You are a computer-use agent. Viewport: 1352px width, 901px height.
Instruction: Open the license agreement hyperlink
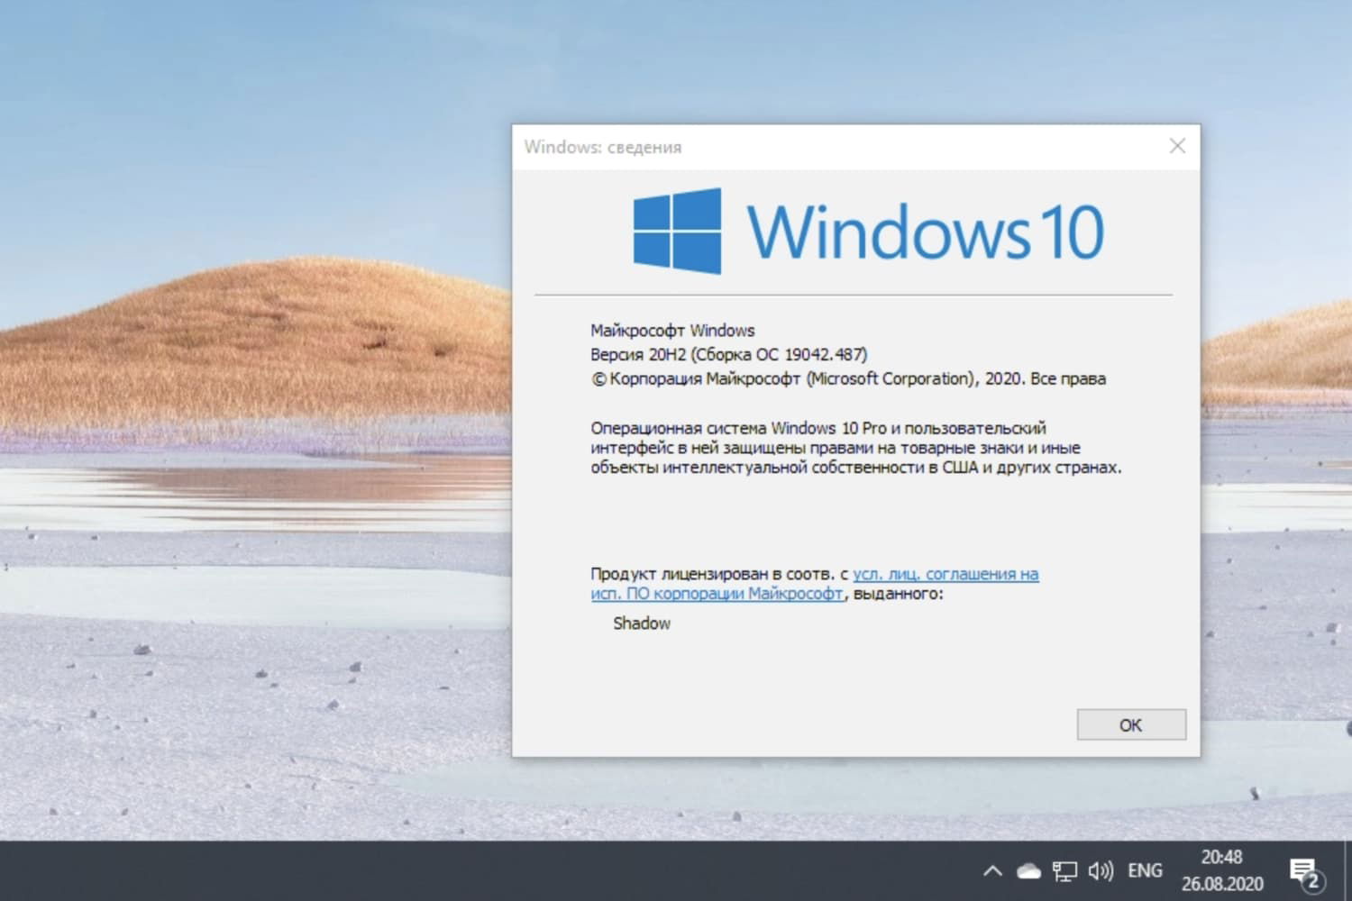[946, 574]
